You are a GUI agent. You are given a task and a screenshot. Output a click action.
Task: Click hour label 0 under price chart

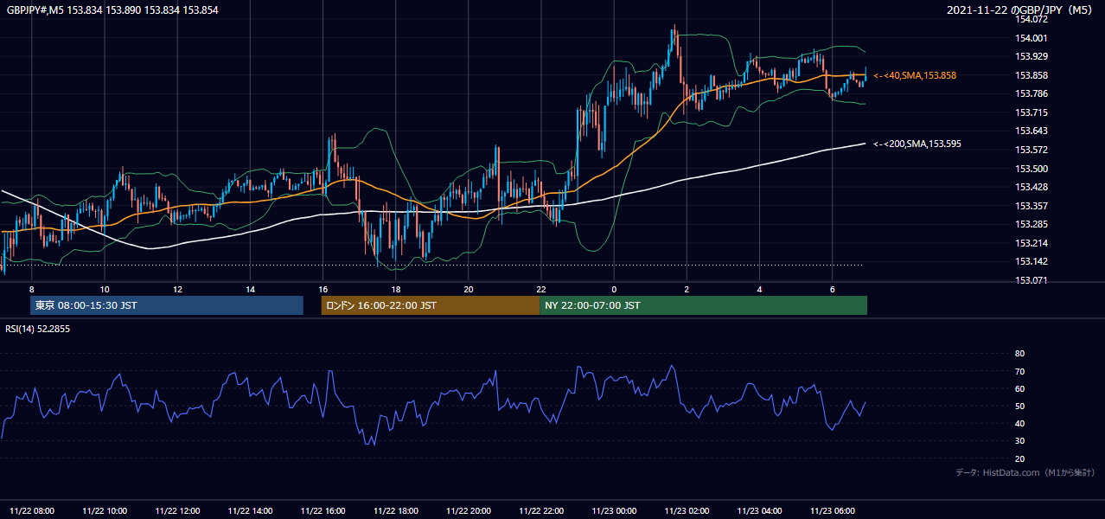coord(614,289)
